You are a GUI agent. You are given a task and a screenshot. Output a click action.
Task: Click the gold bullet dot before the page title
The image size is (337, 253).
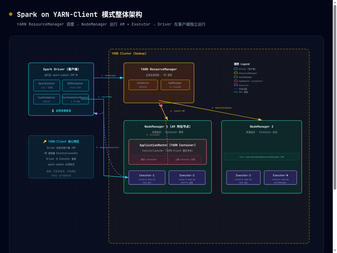[x=11, y=14]
